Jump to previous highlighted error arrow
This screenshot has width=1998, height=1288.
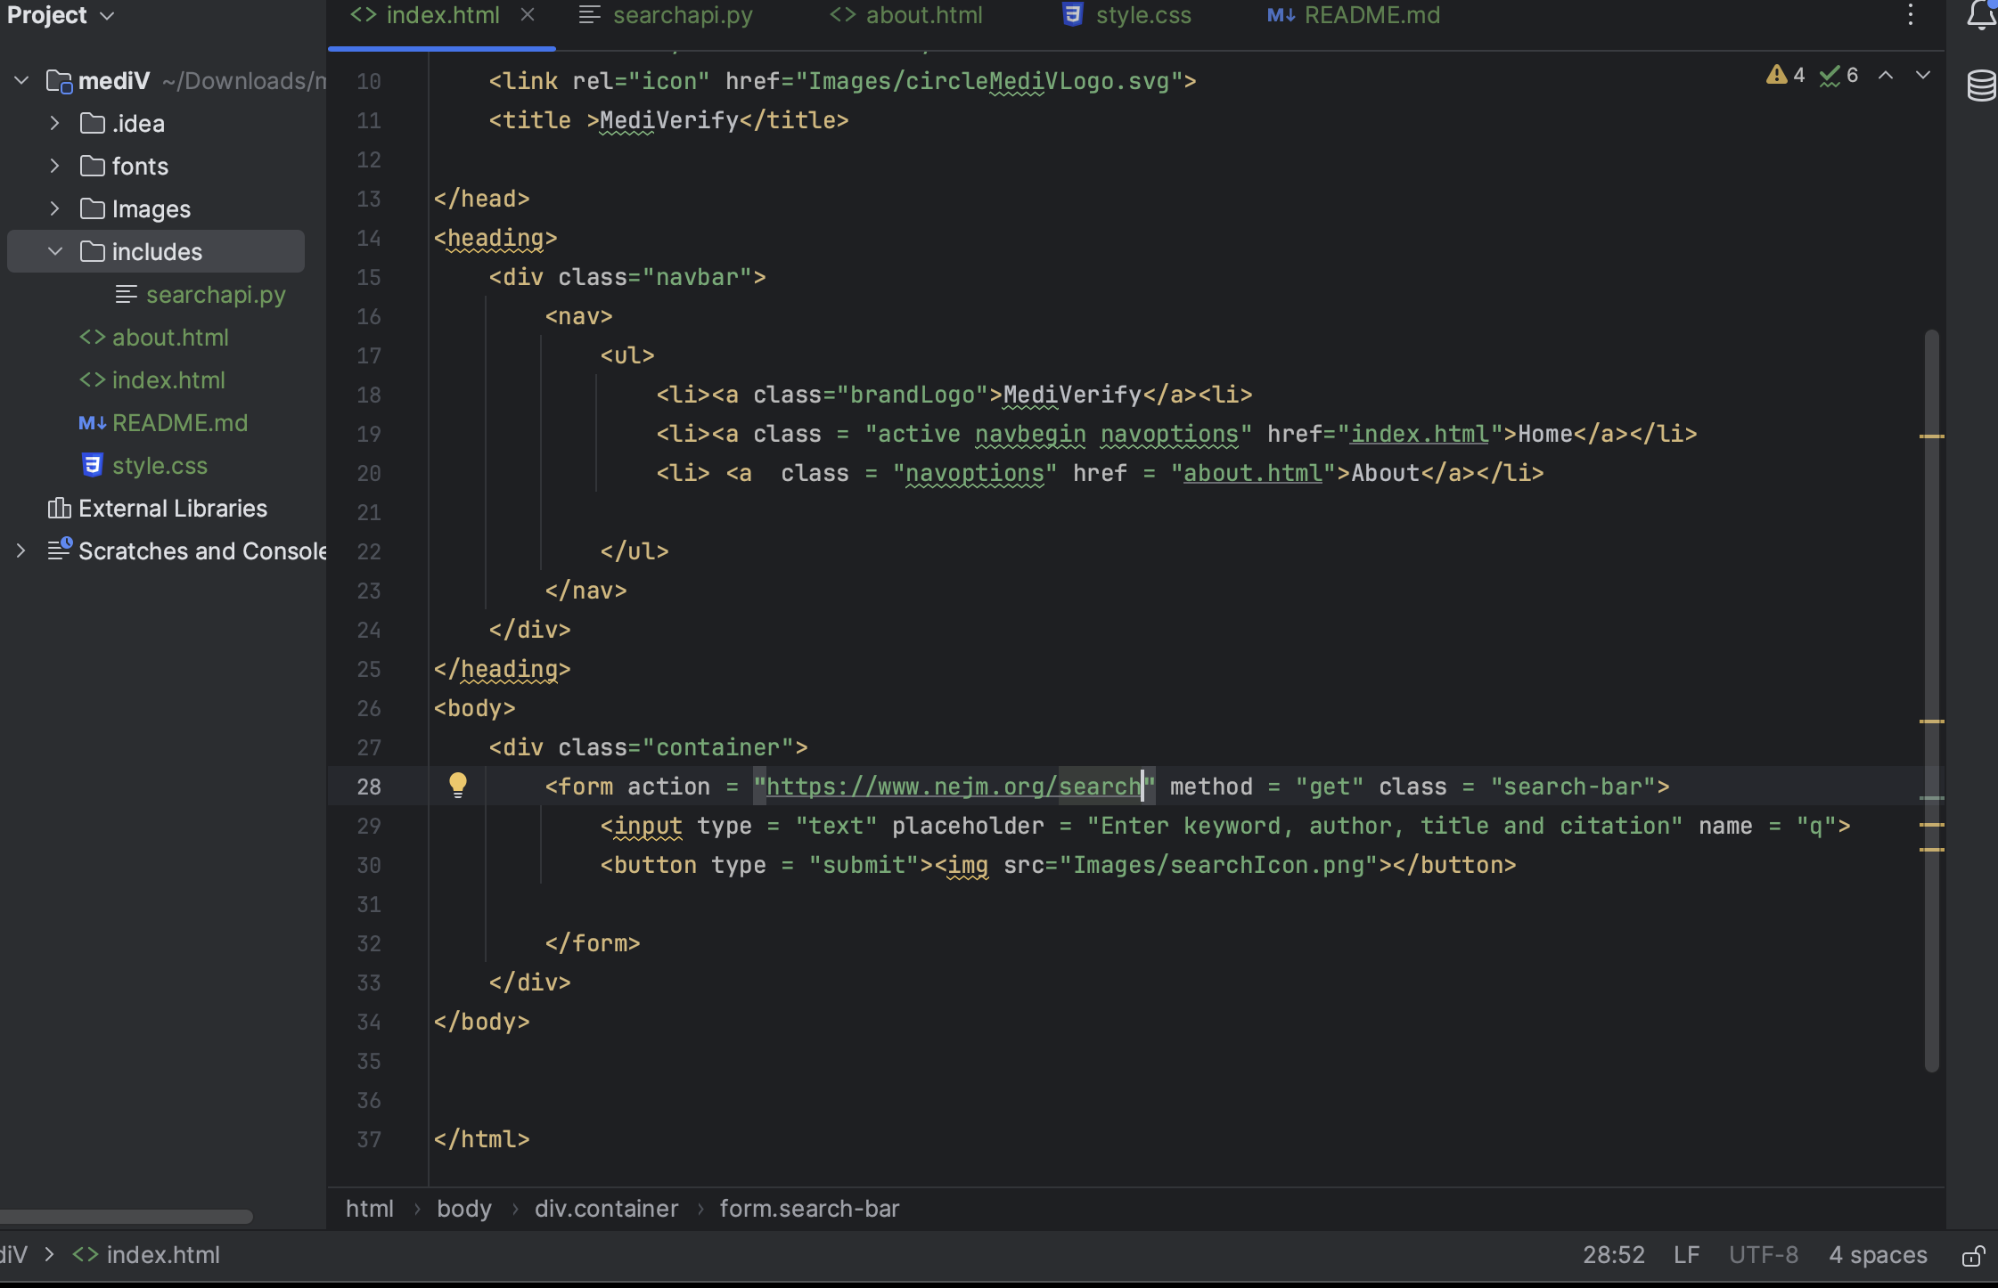tap(1886, 76)
